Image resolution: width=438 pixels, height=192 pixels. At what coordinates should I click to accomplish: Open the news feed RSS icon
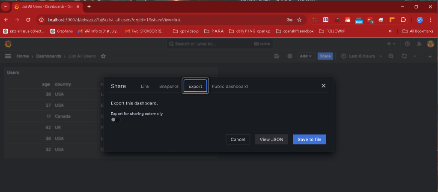tap(419, 44)
